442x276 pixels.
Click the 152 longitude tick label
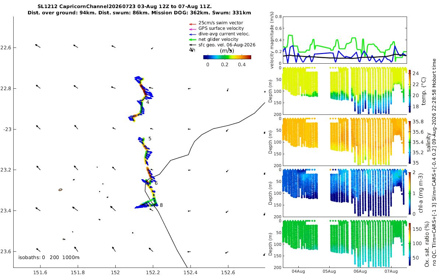point(115,273)
